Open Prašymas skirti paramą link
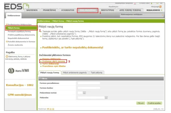This screenshot has height=113, width=171. (x=54, y=61)
